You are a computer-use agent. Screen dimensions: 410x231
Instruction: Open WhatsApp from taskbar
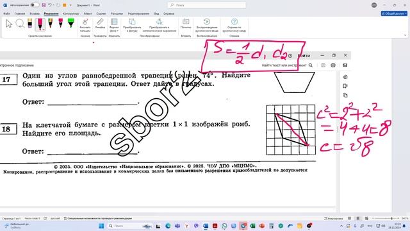pyautogui.click(x=224, y=226)
